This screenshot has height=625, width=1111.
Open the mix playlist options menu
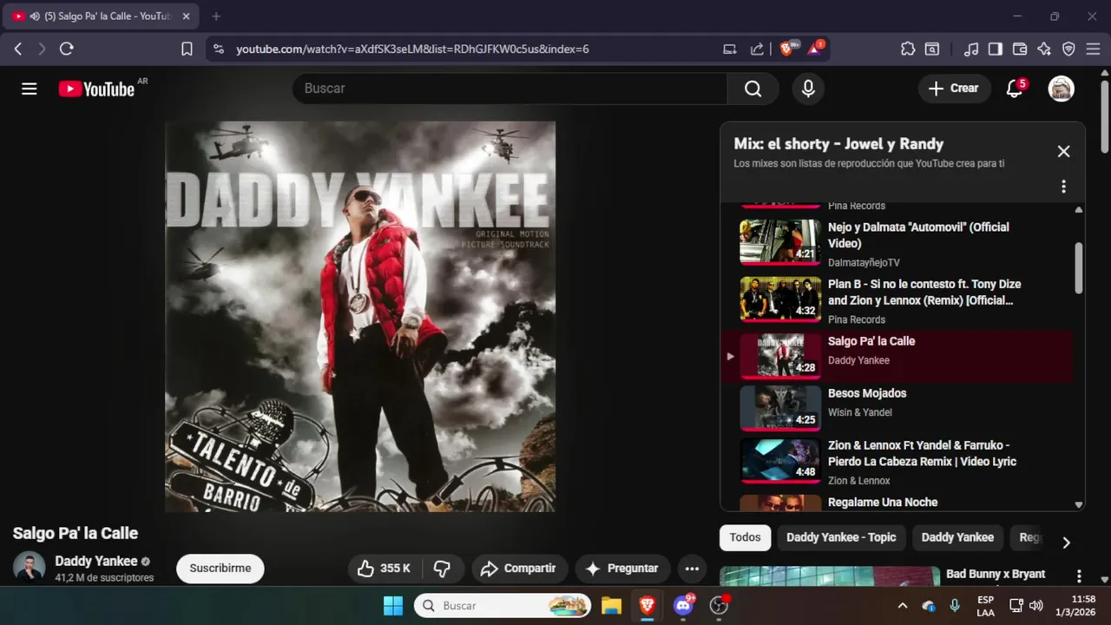[x=1063, y=187]
